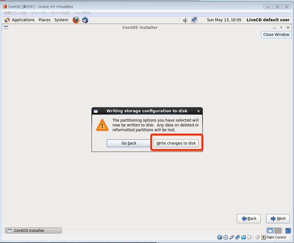Click the CentOS Installer title bar text
Screen dimensions: 294x243
[x=140, y=28]
